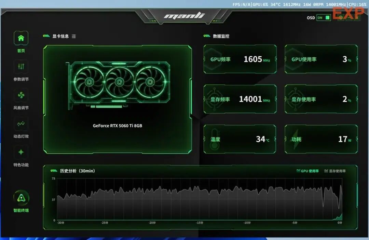Click the 34 °C temperature value
369x240 pixels.
(263, 139)
